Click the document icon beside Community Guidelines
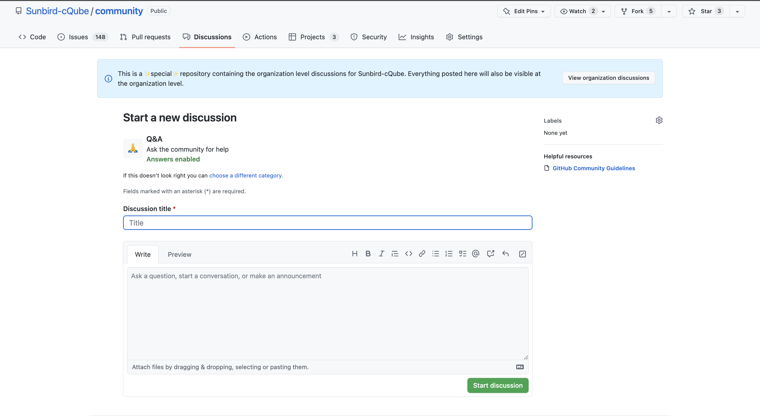The height and width of the screenshot is (419, 760). tap(547, 168)
